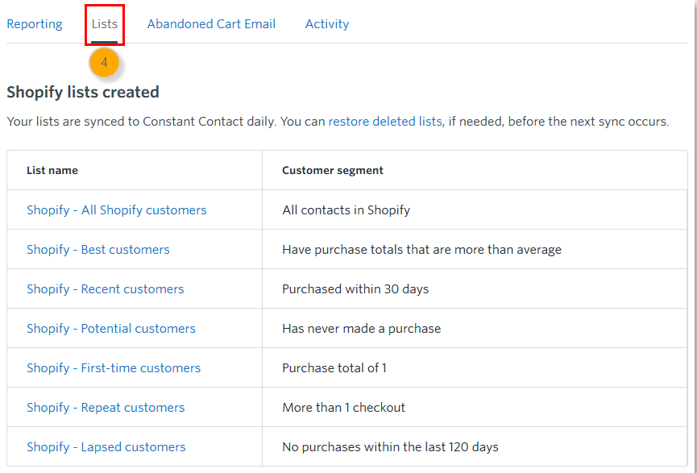Open the Shopify - Repeat customers list
This screenshot has height=473, width=697.
tap(105, 407)
